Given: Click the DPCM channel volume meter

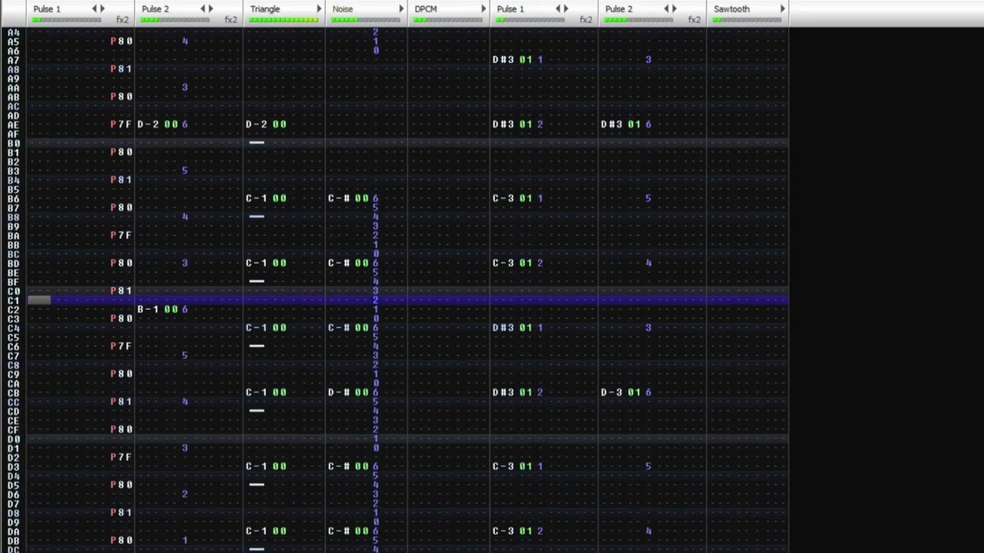Looking at the screenshot, I should pos(448,19).
